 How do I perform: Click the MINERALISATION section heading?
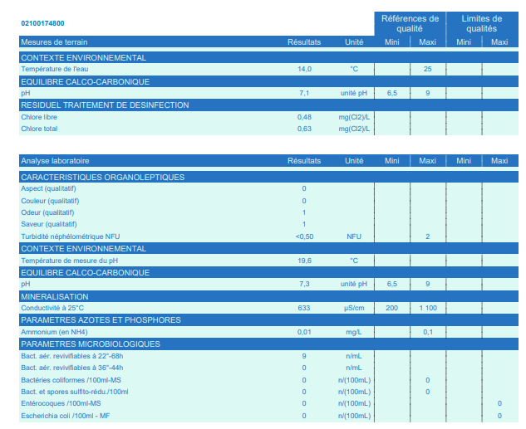click(54, 296)
